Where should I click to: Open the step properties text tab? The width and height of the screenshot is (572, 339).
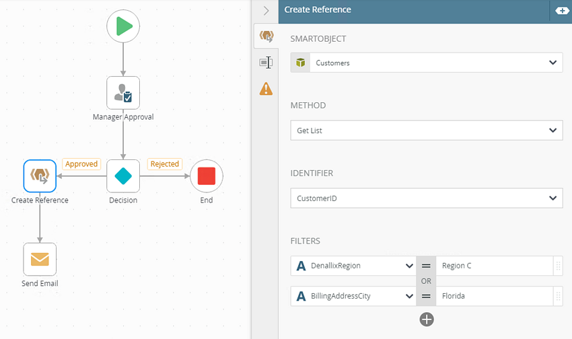click(x=266, y=63)
